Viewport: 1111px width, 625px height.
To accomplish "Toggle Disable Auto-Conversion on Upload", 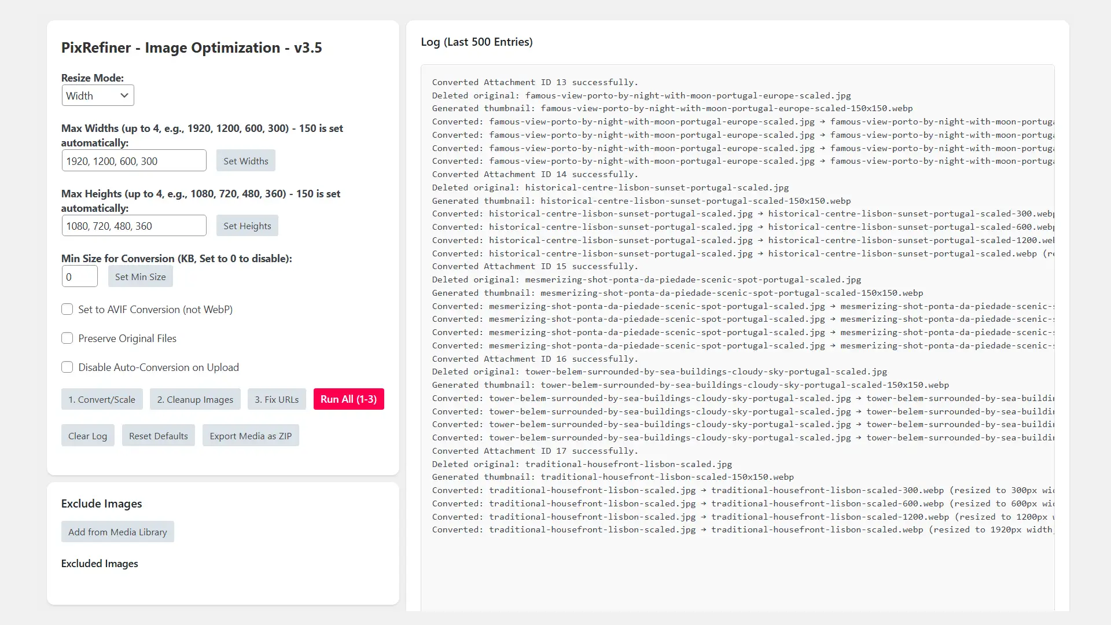I will 67,367.
